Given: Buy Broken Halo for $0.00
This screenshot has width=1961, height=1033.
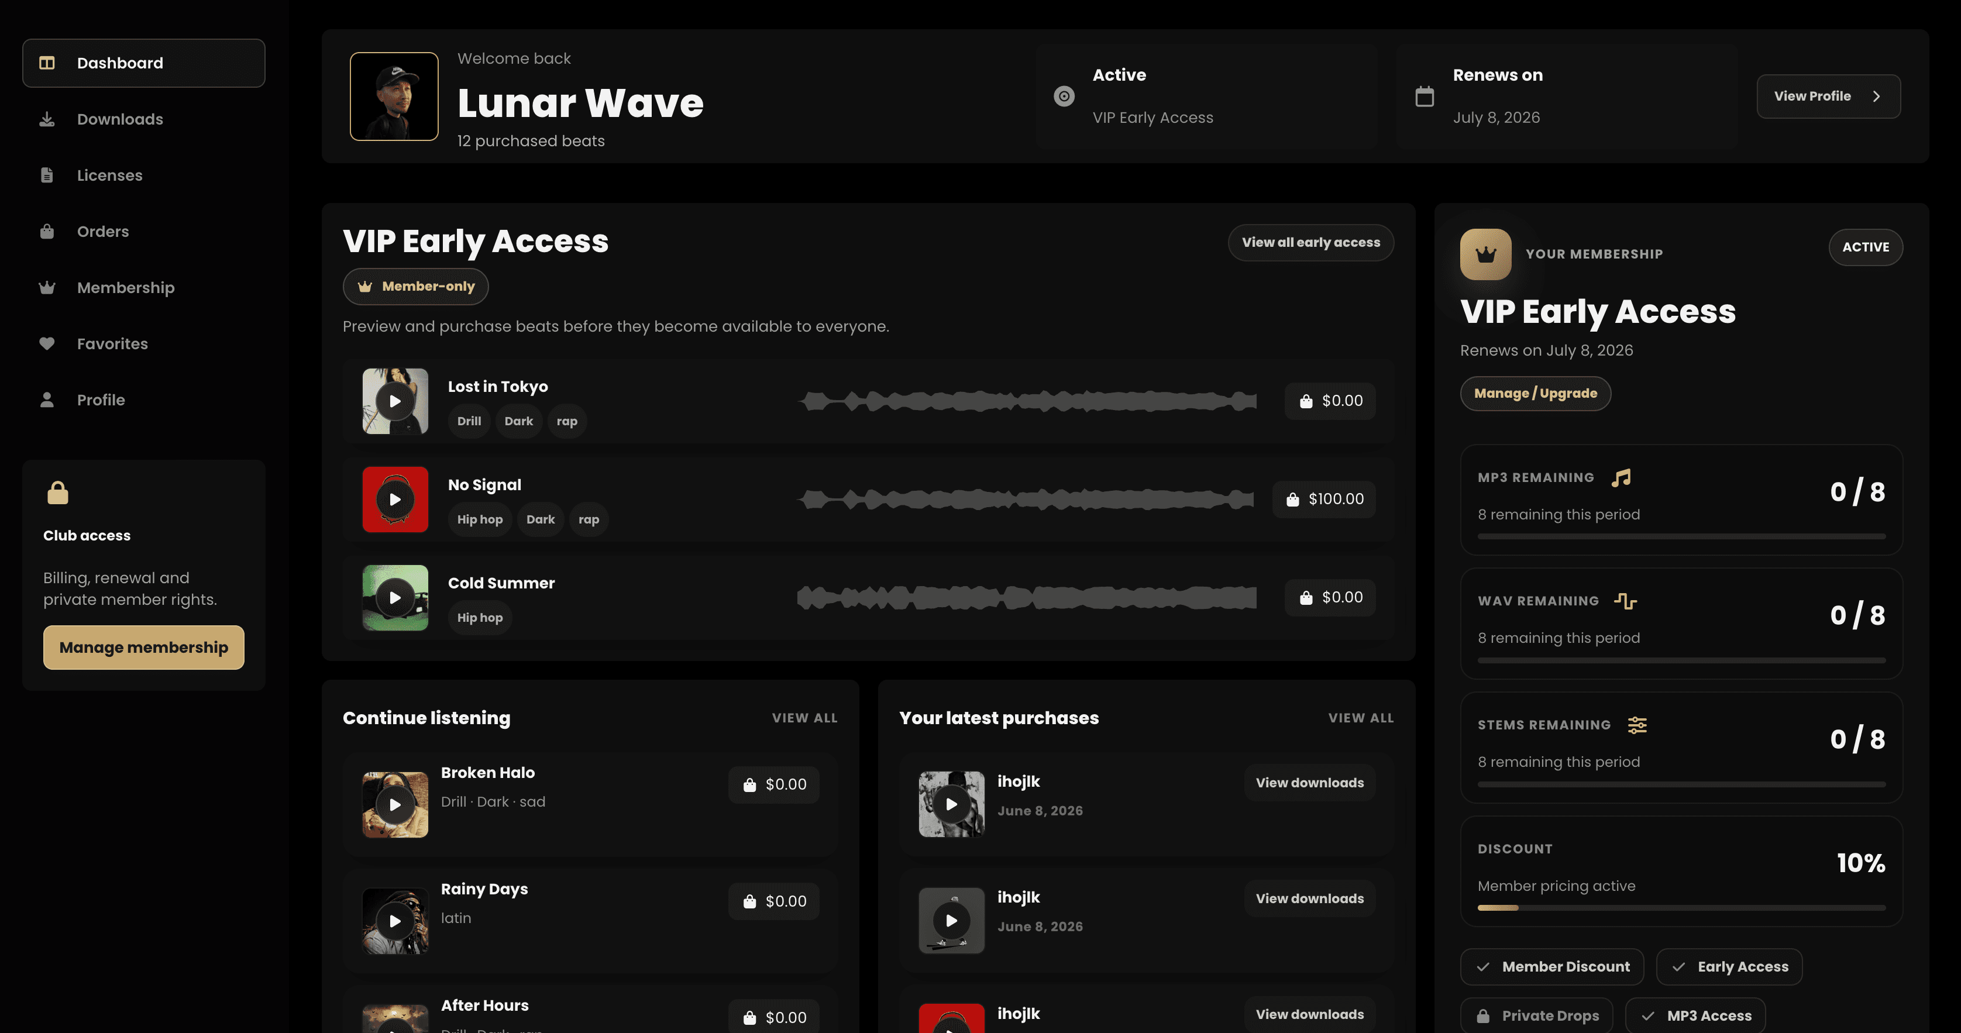Looking at the screenshot, I should click(773, 785).
